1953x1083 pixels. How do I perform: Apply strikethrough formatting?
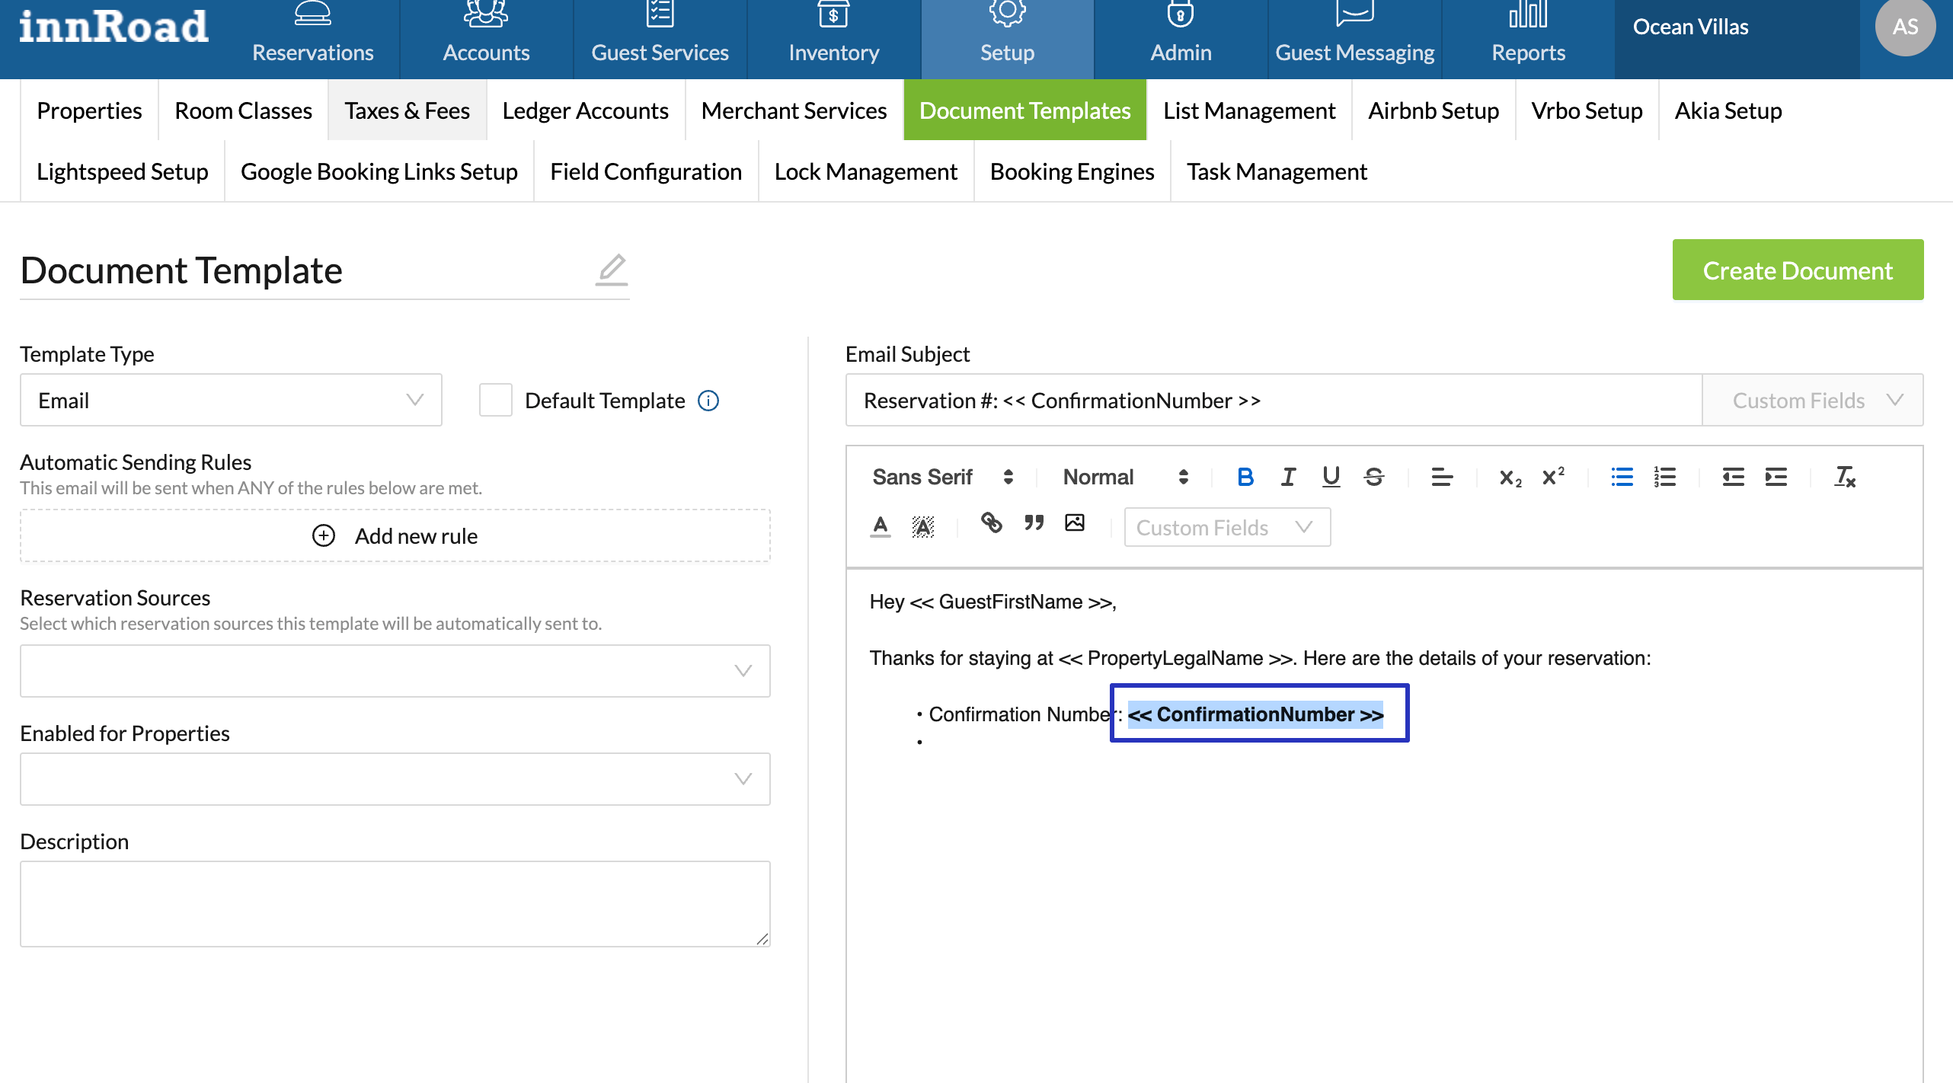point(1374,478)
